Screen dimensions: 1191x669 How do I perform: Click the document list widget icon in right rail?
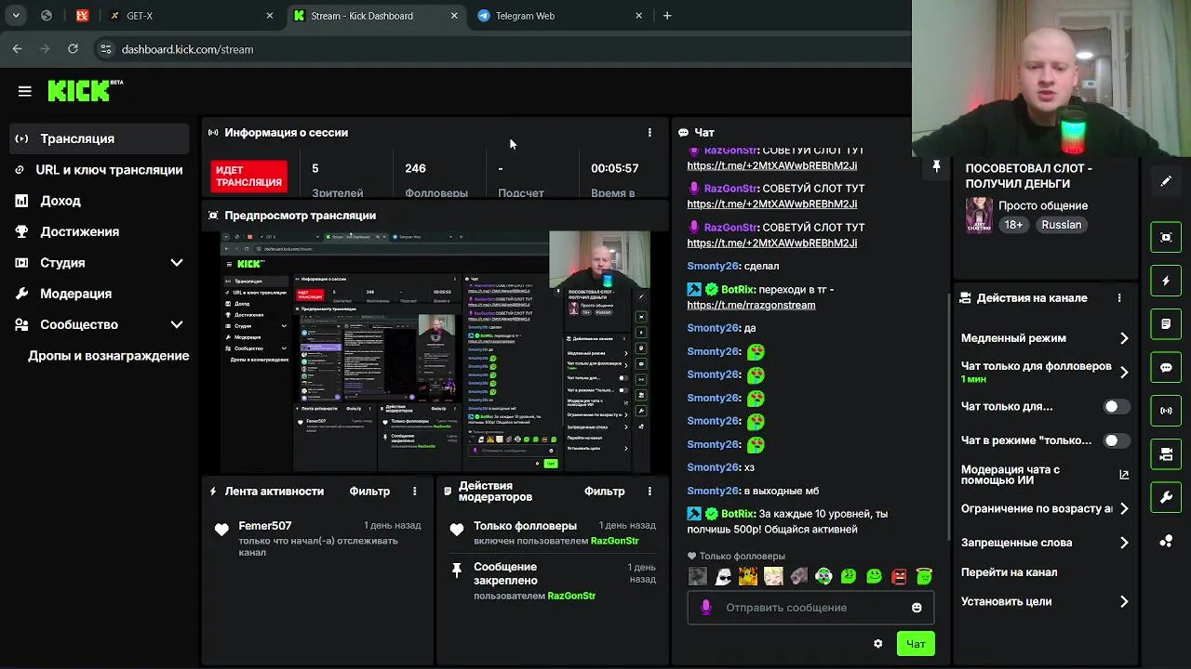[1166, 324]
